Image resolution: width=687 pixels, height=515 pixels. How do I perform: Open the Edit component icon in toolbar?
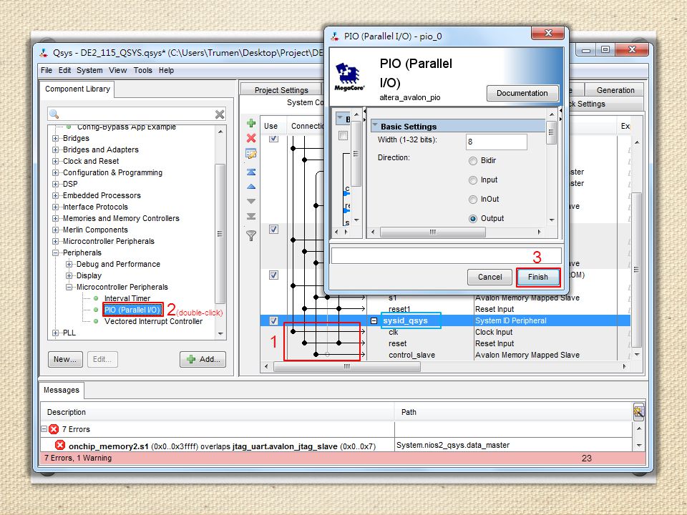[251, 154]
